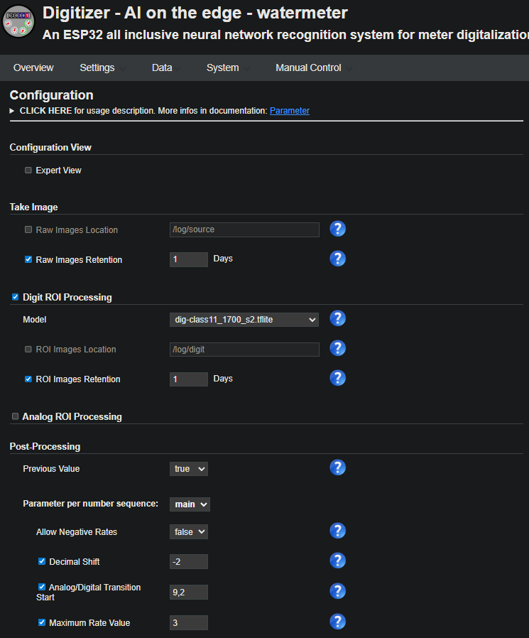Click the Digitizer logo icon in header

pyautogui.click(x=18, y=21)
